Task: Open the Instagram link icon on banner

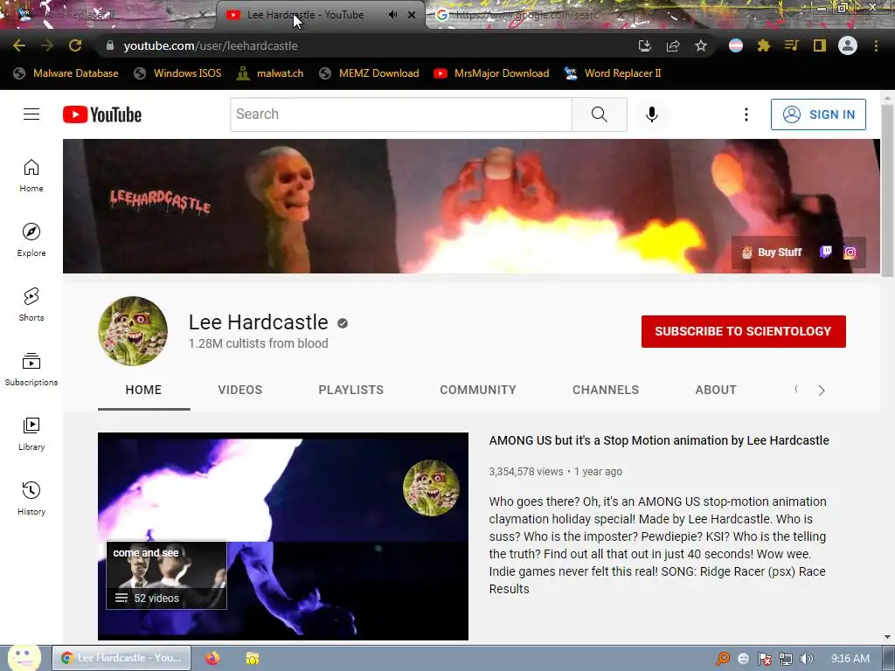Action: tap(850, 252)
